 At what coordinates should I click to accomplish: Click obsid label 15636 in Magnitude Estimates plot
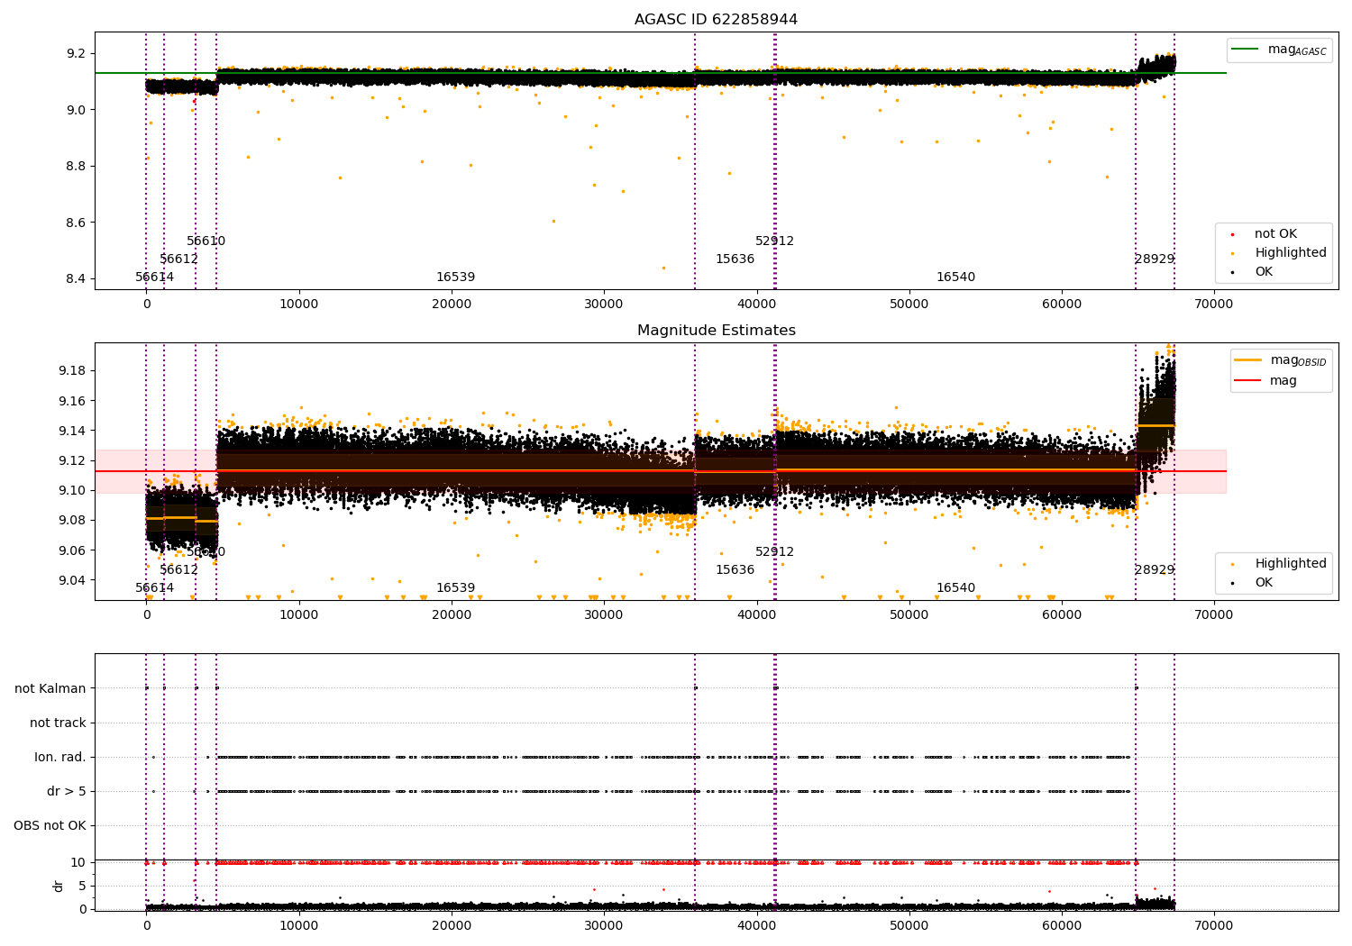click(x=735, y=570)
